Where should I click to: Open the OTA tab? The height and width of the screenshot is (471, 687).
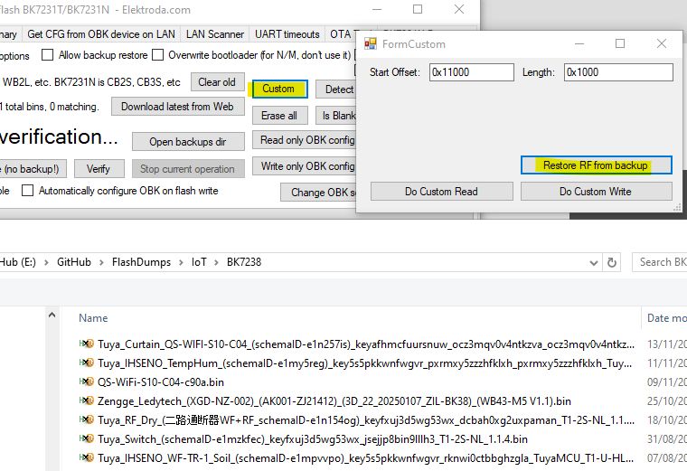tap(340, 34)
